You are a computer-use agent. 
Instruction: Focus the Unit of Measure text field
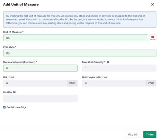(x=75, y=38)
